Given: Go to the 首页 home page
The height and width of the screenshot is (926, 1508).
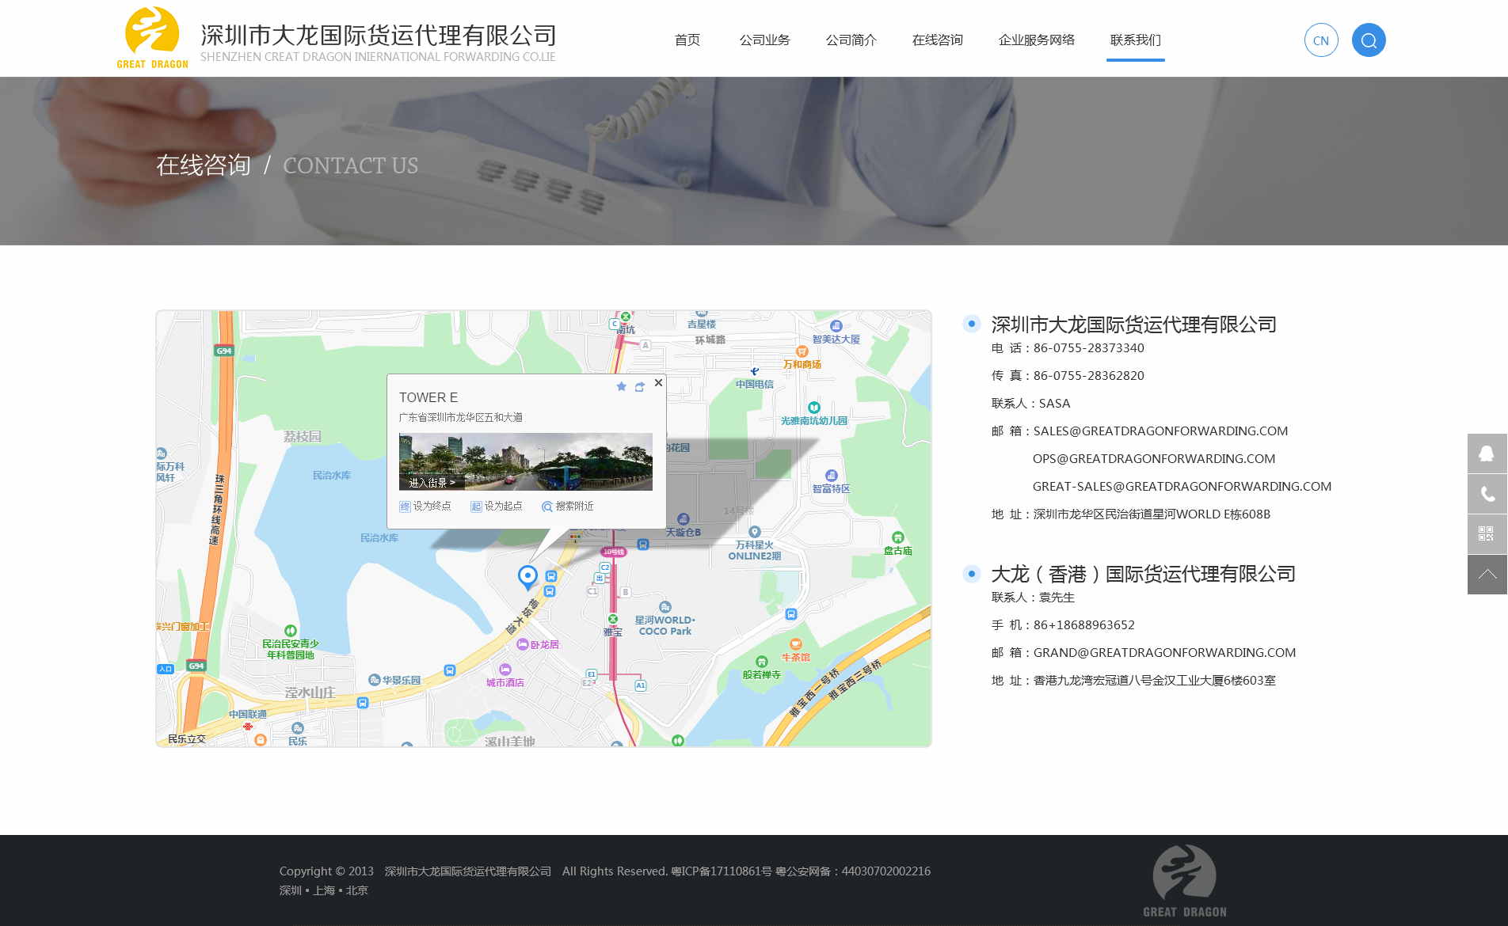Looking at the screenshot, I should 687,40.
